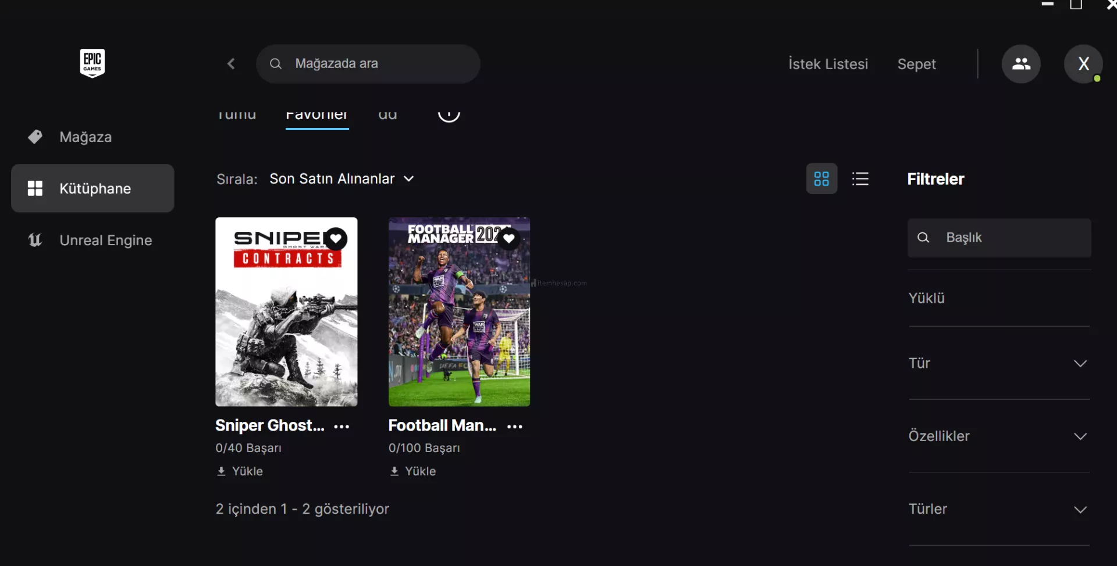Open Mağaza in the sidebar
Screen dimensions: 1117x566
click(86, 137)
